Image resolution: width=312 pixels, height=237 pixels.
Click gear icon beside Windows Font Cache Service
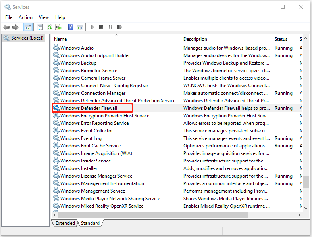coord(56,145)
